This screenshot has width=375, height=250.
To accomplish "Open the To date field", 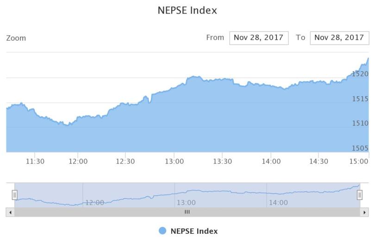I will pyautogui.click(x=339, y=38).
